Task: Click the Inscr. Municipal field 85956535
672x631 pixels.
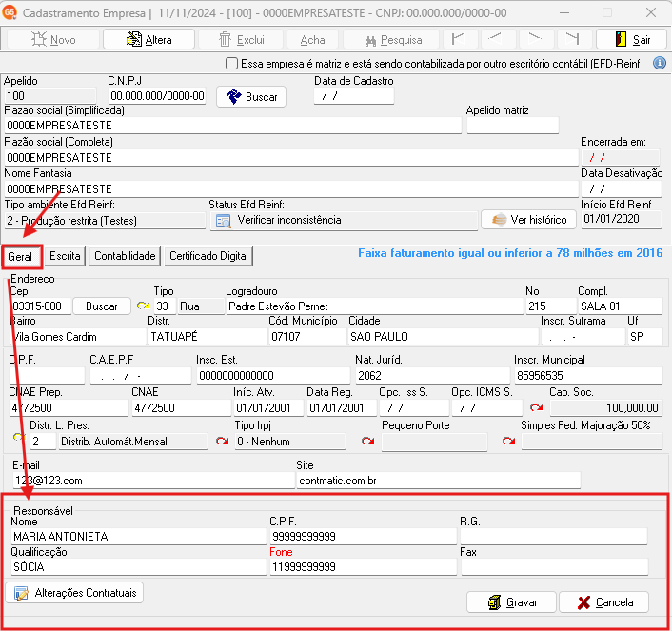Action: tap(588, 376)
